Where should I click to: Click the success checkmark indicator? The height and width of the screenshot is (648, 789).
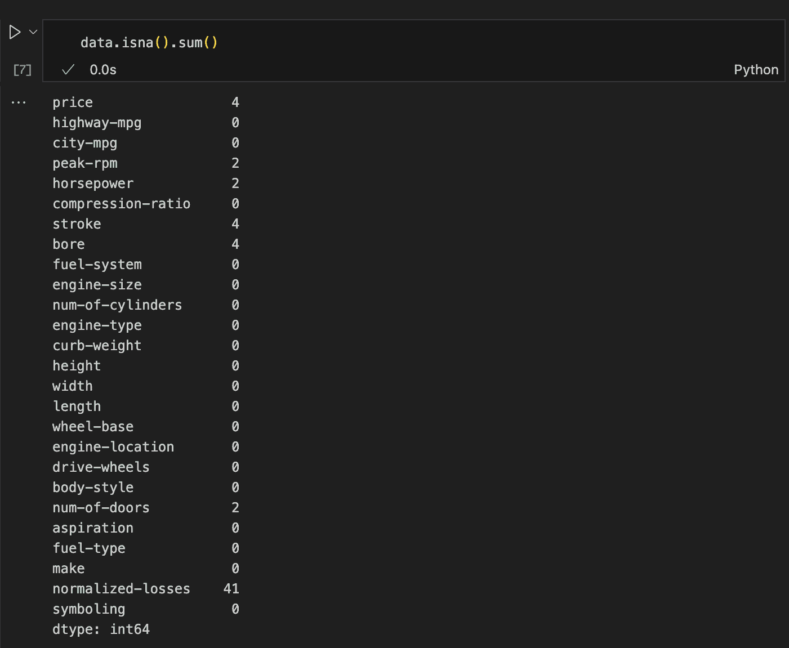tap(68, 69)
